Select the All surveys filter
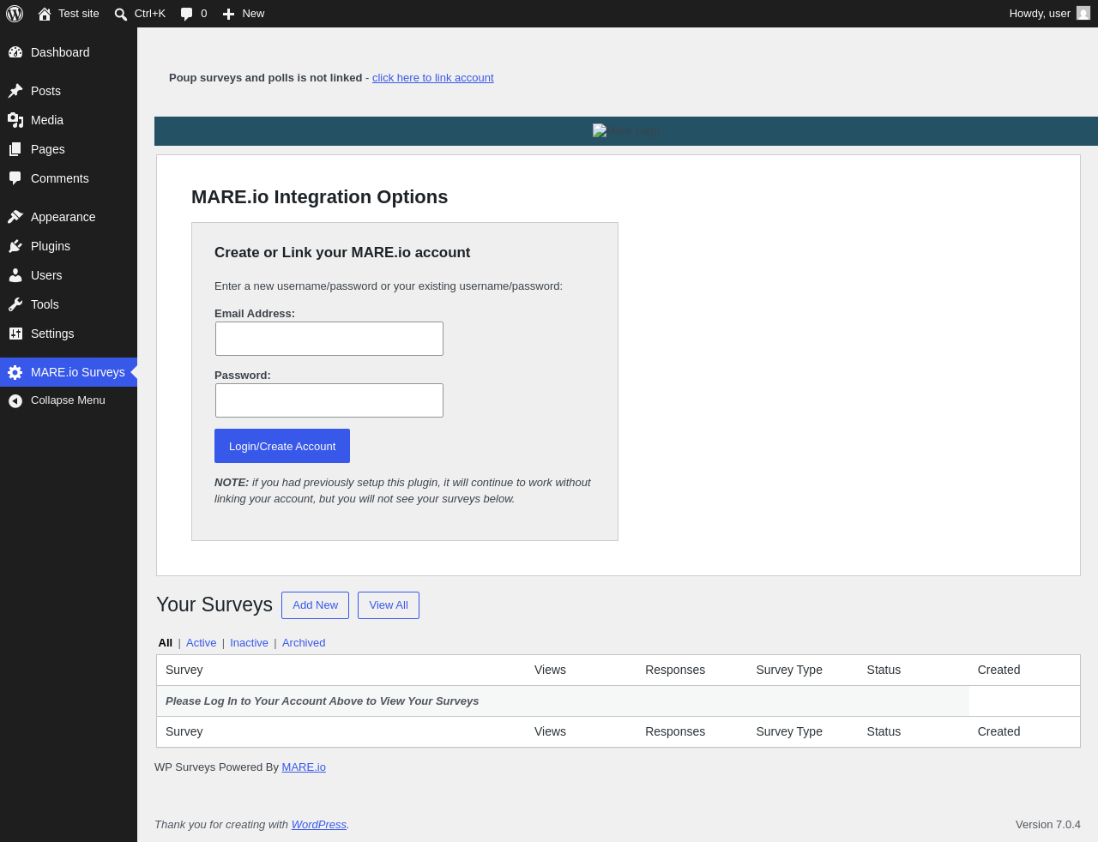Screen dimensions: 1098x842 click(166, 643)
